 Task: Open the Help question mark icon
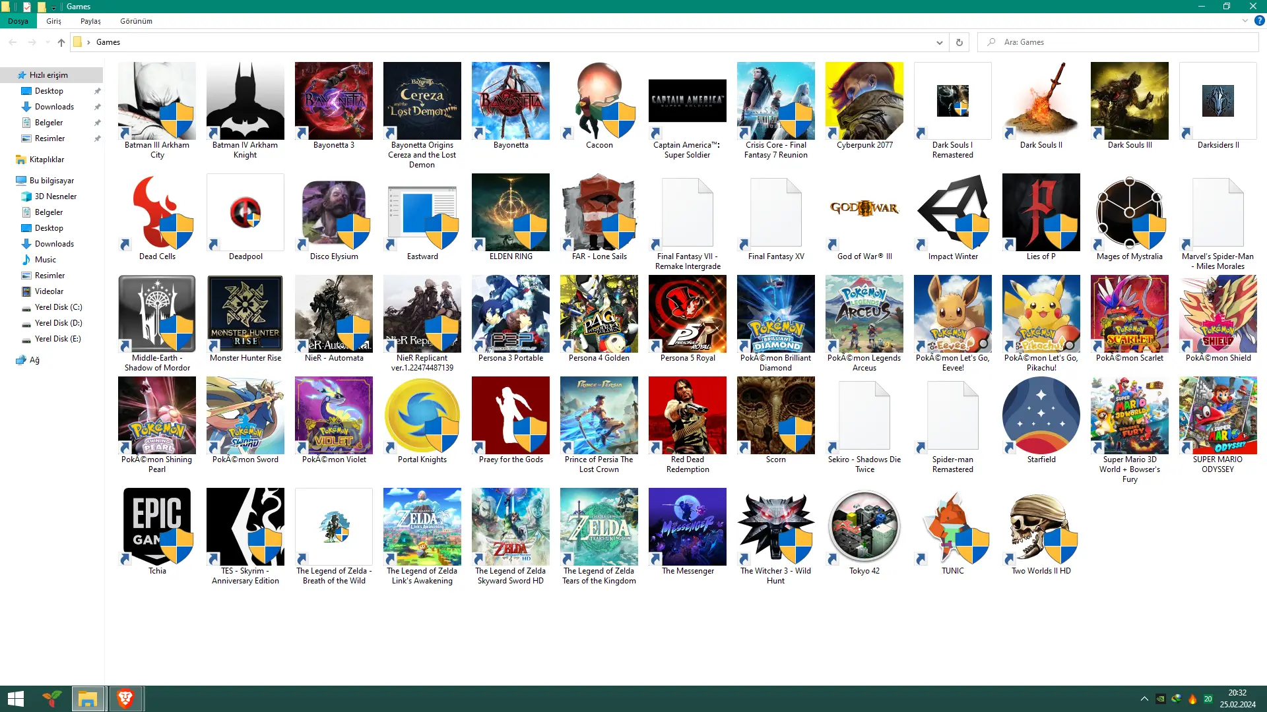point(1259,20)
